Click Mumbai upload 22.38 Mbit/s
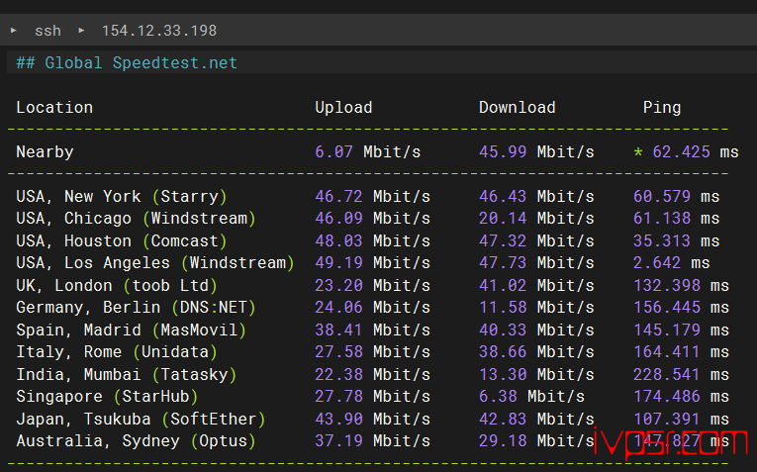The width and height of the screenshot is (757, 472). (x=372, y=374)
